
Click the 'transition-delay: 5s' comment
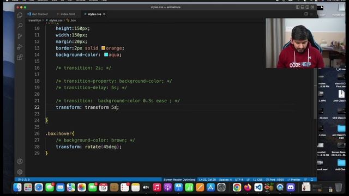pyautogui.click(x=92, y=88)
